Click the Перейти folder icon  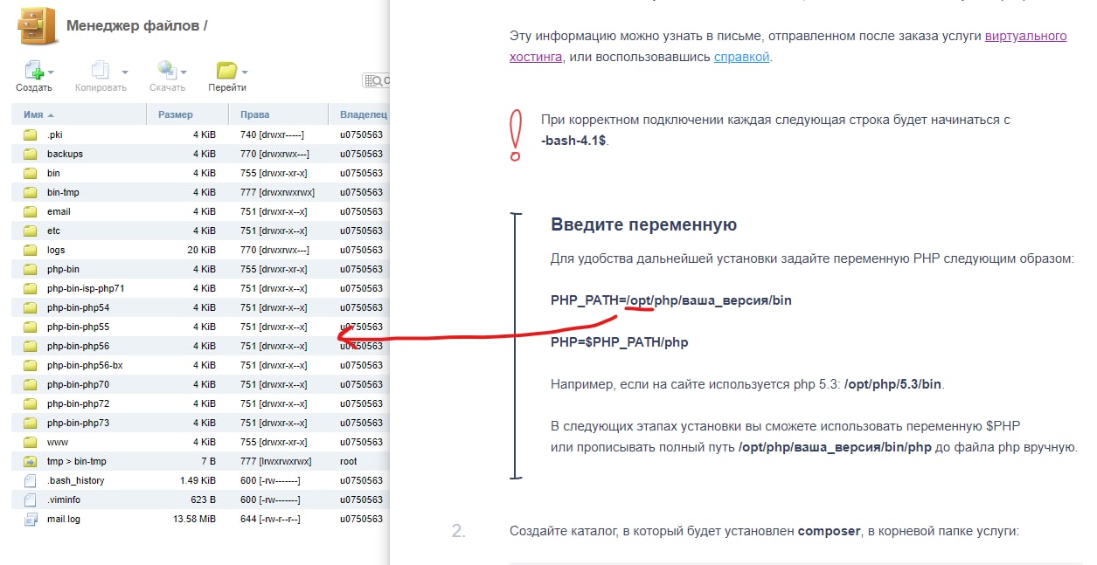click(x=226, y=72)
